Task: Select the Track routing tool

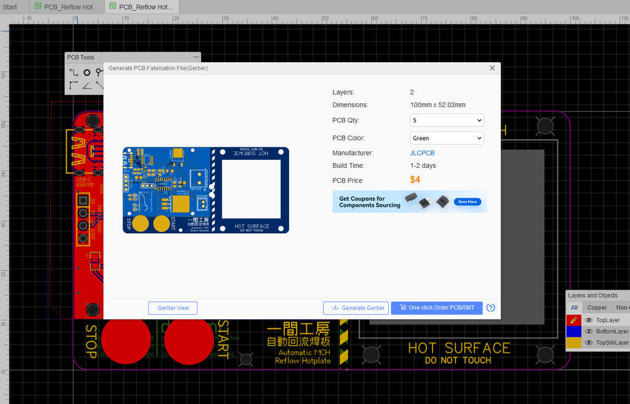Action: pyautogui.click(x=74, y=73)
